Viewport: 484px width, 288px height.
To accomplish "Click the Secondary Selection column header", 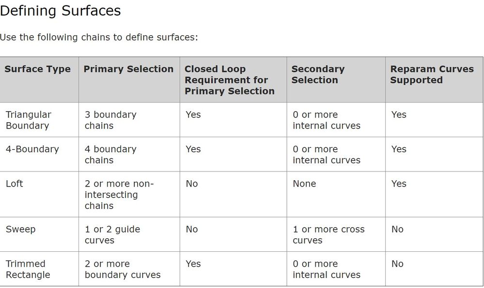I will click(x=318, y=74).
